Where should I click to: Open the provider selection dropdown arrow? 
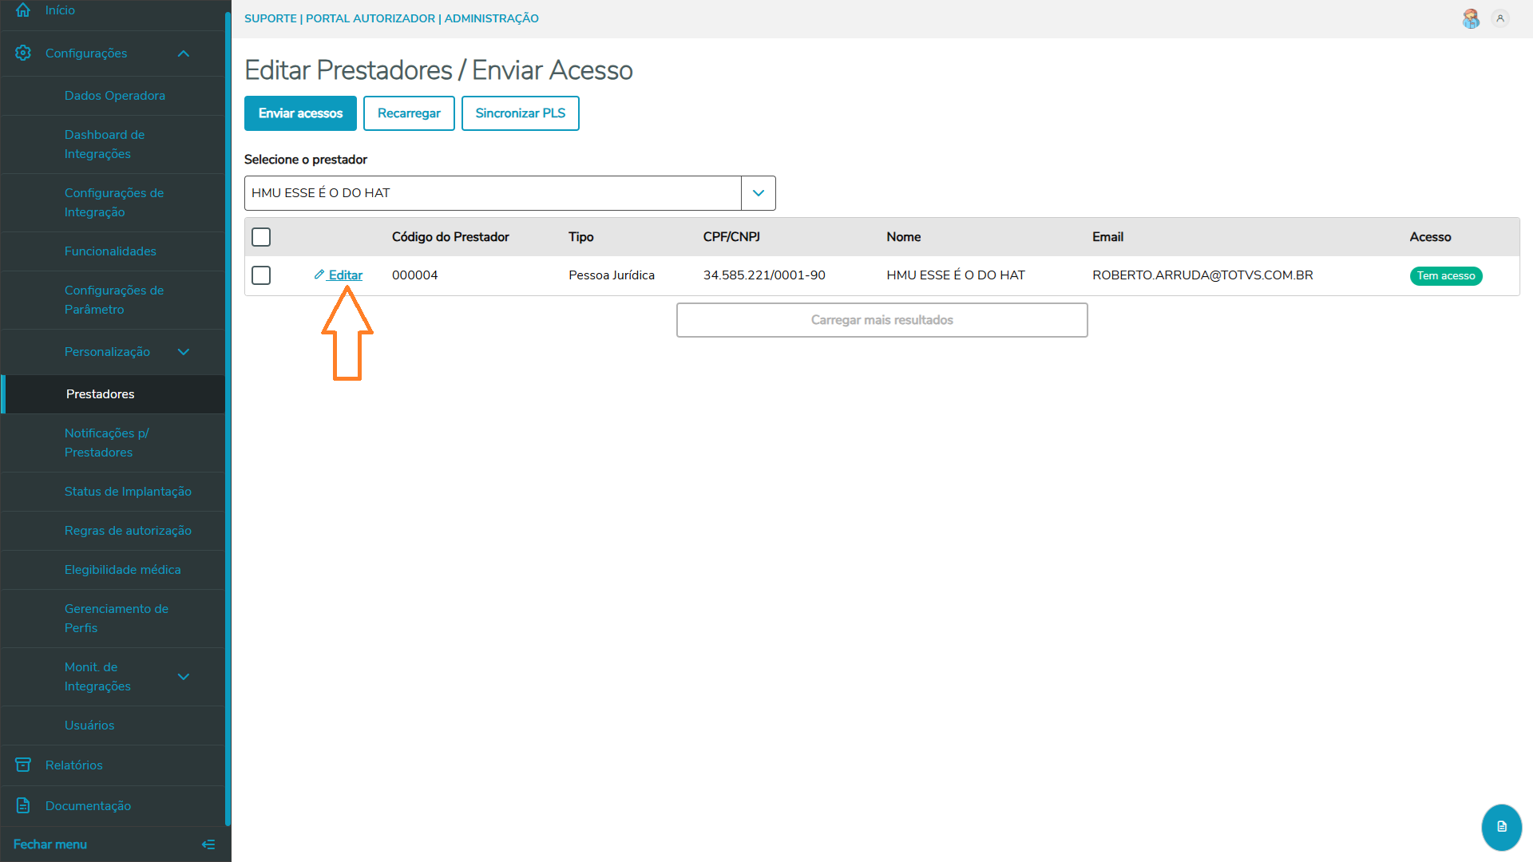tap(758, 193)
